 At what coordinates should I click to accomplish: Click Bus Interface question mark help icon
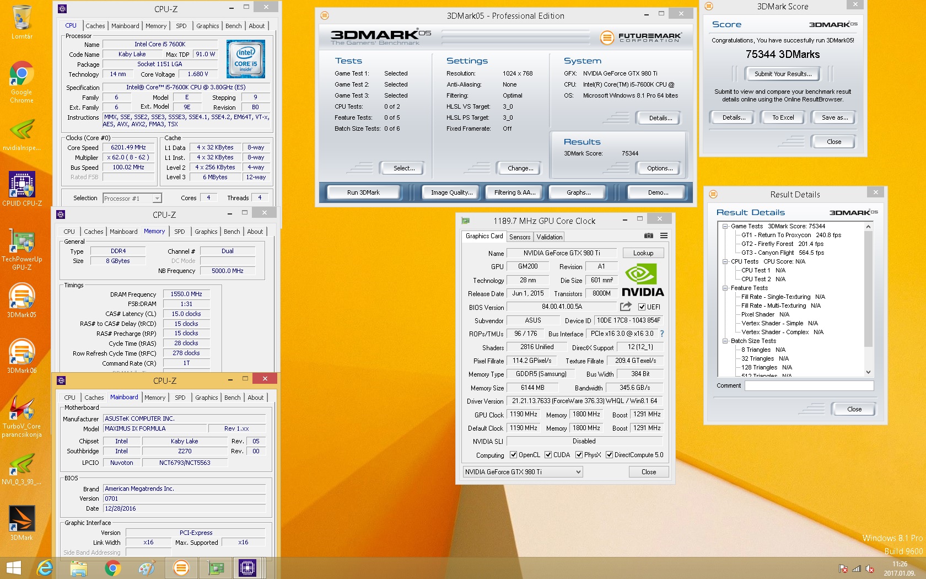662,334
